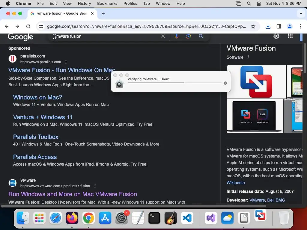The width and height of the screenshot is (307, 230).
Task: Open GarageBand from the Dock
Action: click(x=171, y=218)
